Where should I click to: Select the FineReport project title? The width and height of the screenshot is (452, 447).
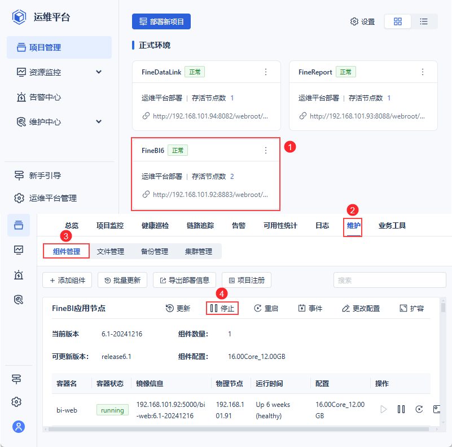click(315, 72)
